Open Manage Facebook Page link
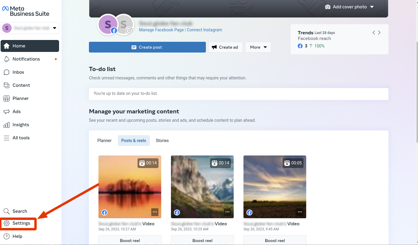418x245 pixels. click(161, 30)
